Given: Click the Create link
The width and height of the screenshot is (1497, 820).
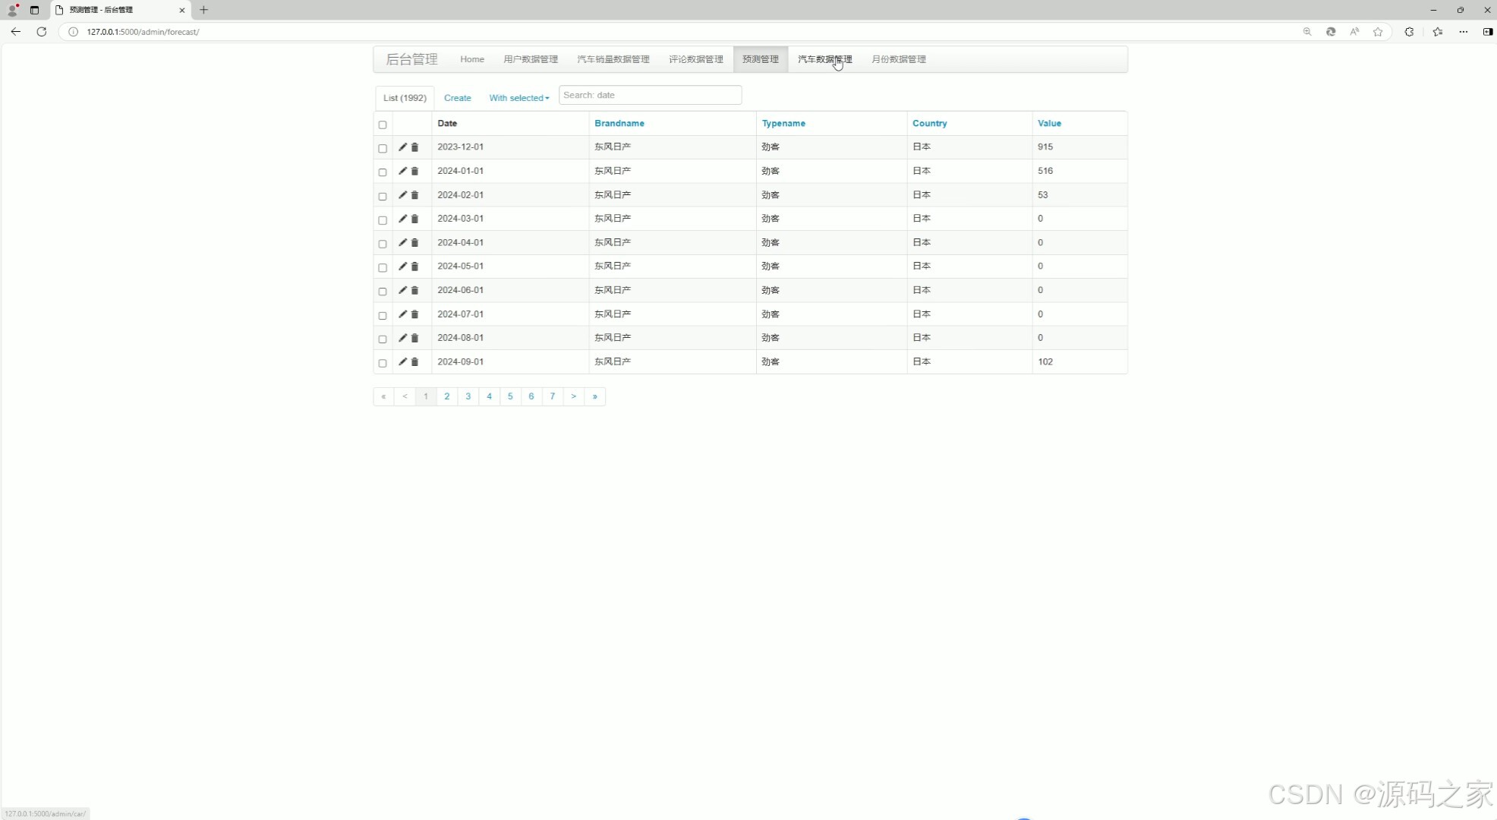Looking at the screenshot, I should tap(457, 98).
